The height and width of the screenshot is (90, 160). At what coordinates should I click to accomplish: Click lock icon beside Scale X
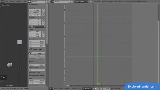coord(44,32)
